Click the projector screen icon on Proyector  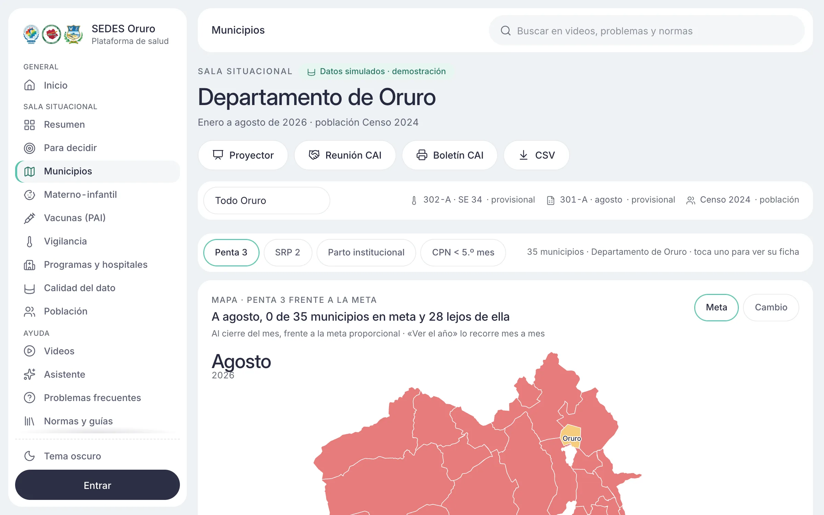click(x=218, y=155)
